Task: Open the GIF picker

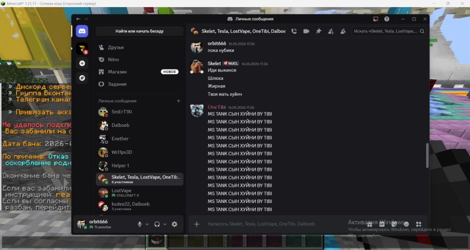Action: [x=382, y=224]
